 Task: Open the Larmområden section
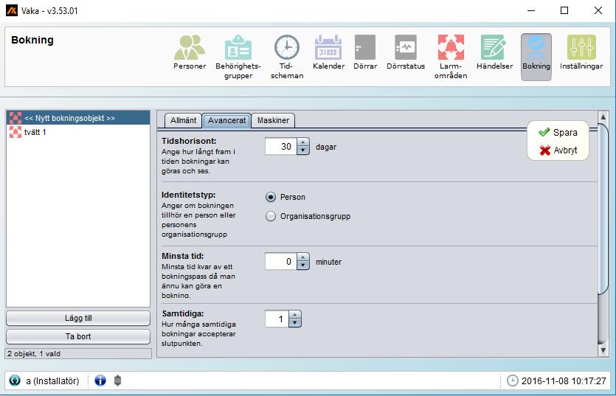coord(451,57)
